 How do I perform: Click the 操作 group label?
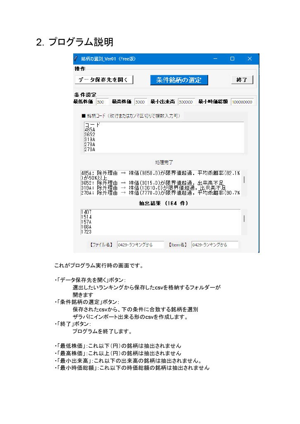[x=80, y=69]
